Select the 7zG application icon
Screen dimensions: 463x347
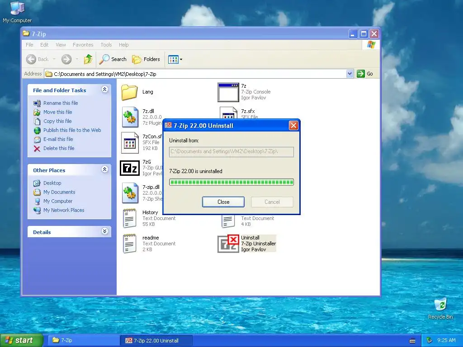tap(130, 168)
